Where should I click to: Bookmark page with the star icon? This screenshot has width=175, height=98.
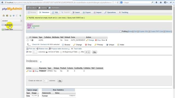point(113,2)
